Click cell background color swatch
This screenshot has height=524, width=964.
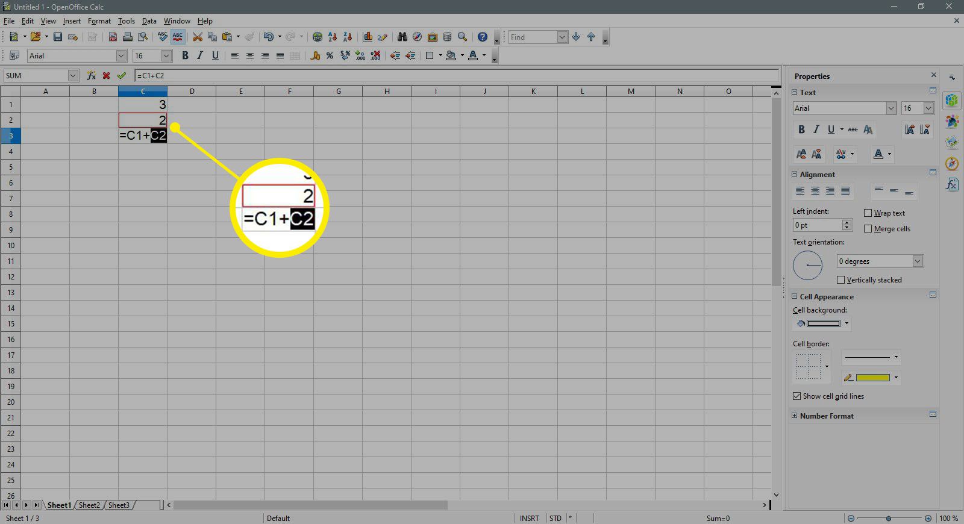click(x=823, y=324)
